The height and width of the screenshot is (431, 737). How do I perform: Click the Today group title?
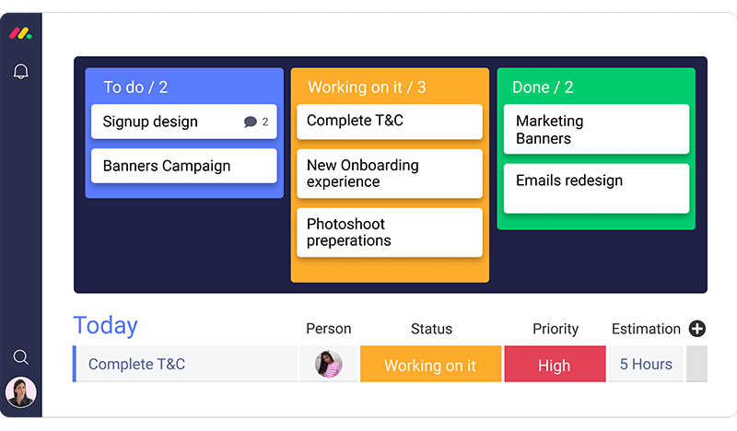pyautogui.click(x=105, y=326)
